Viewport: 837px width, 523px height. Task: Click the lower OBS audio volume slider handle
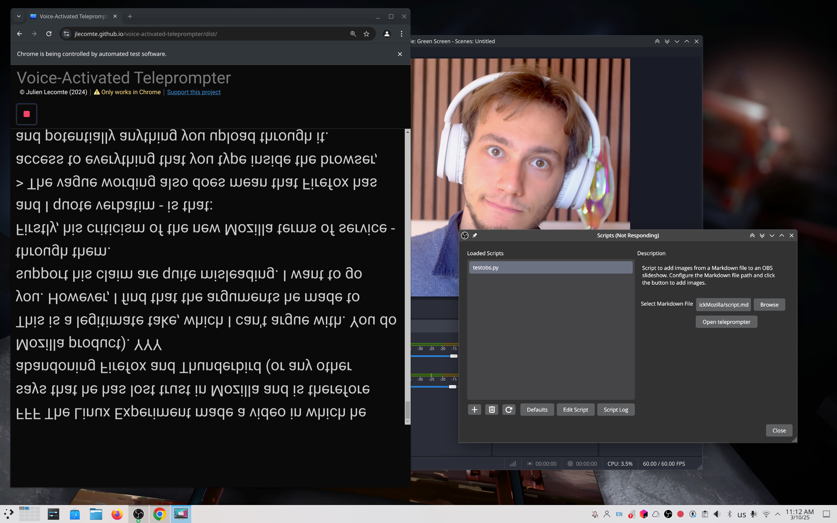click(x=452, y=387)
